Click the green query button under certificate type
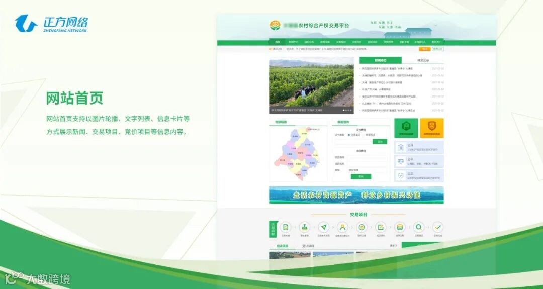The image size is (543, 289). tap(380, 142)
